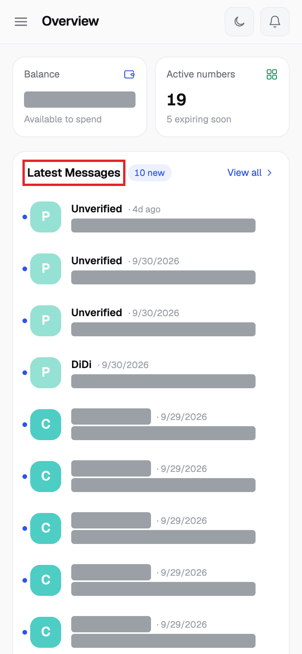The height and width of the screenshot is (654, 302).
Task: Click the P avatar of the 4d ago message
Action: coord(46,217)
